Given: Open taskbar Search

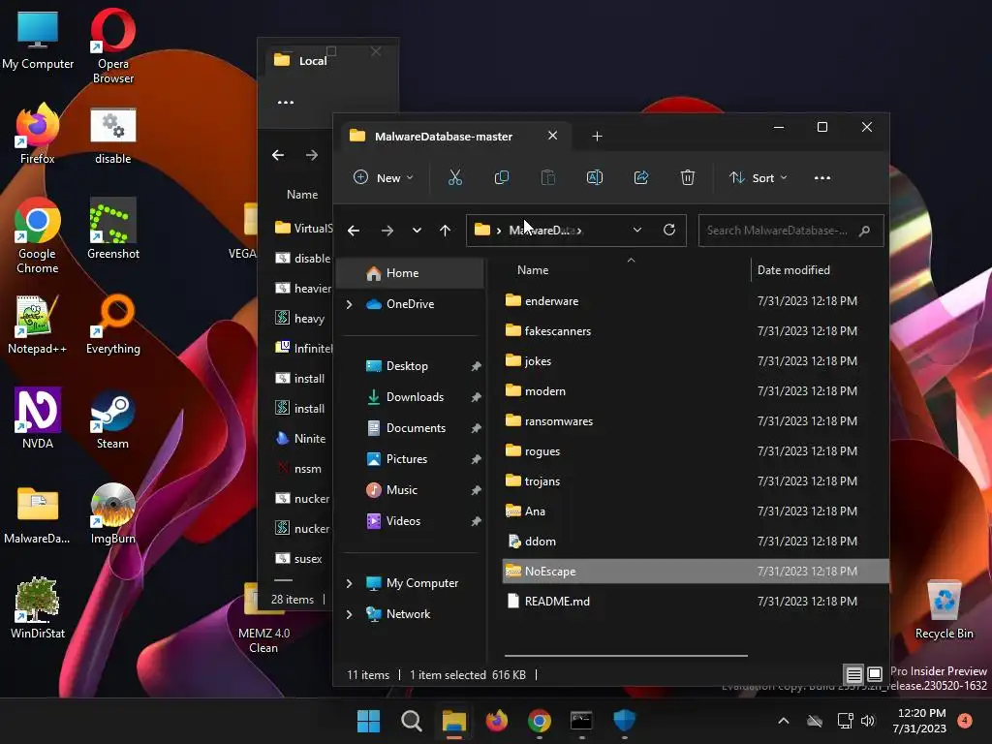Looking at the screenshot, I should [x=411, y=721].
